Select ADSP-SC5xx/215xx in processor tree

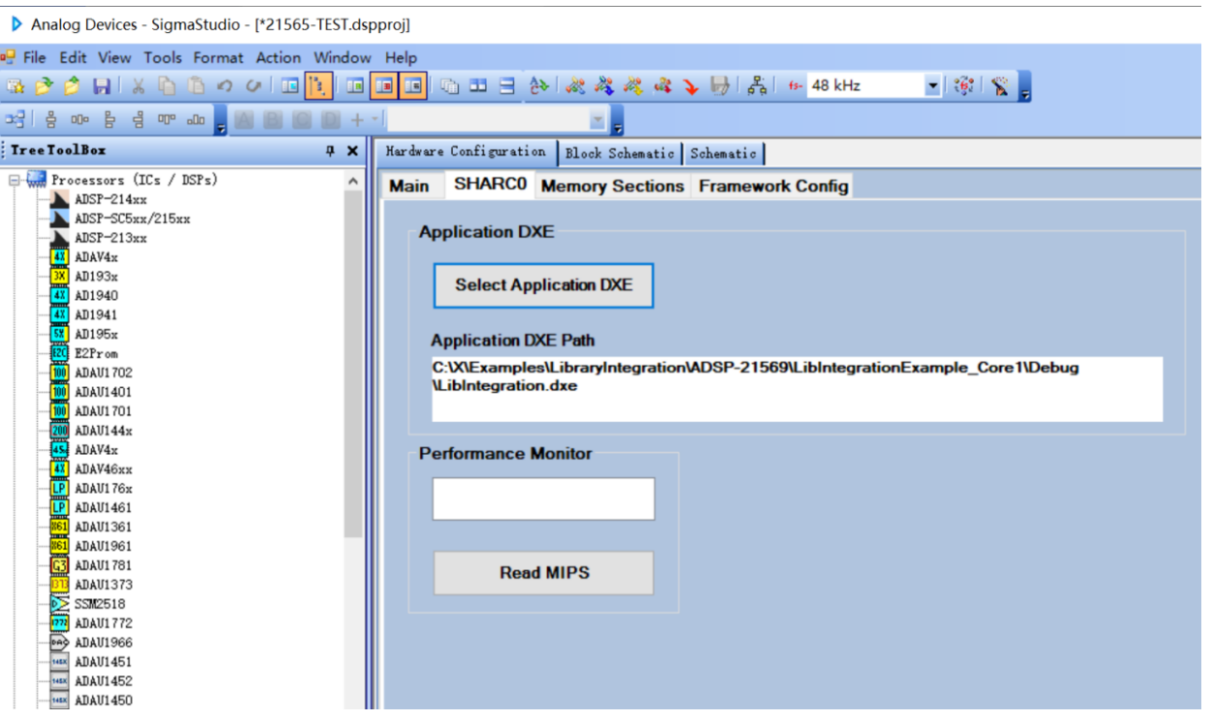point(132,219)
